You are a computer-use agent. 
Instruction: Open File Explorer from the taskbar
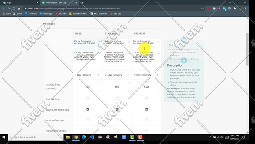[68, 137]
